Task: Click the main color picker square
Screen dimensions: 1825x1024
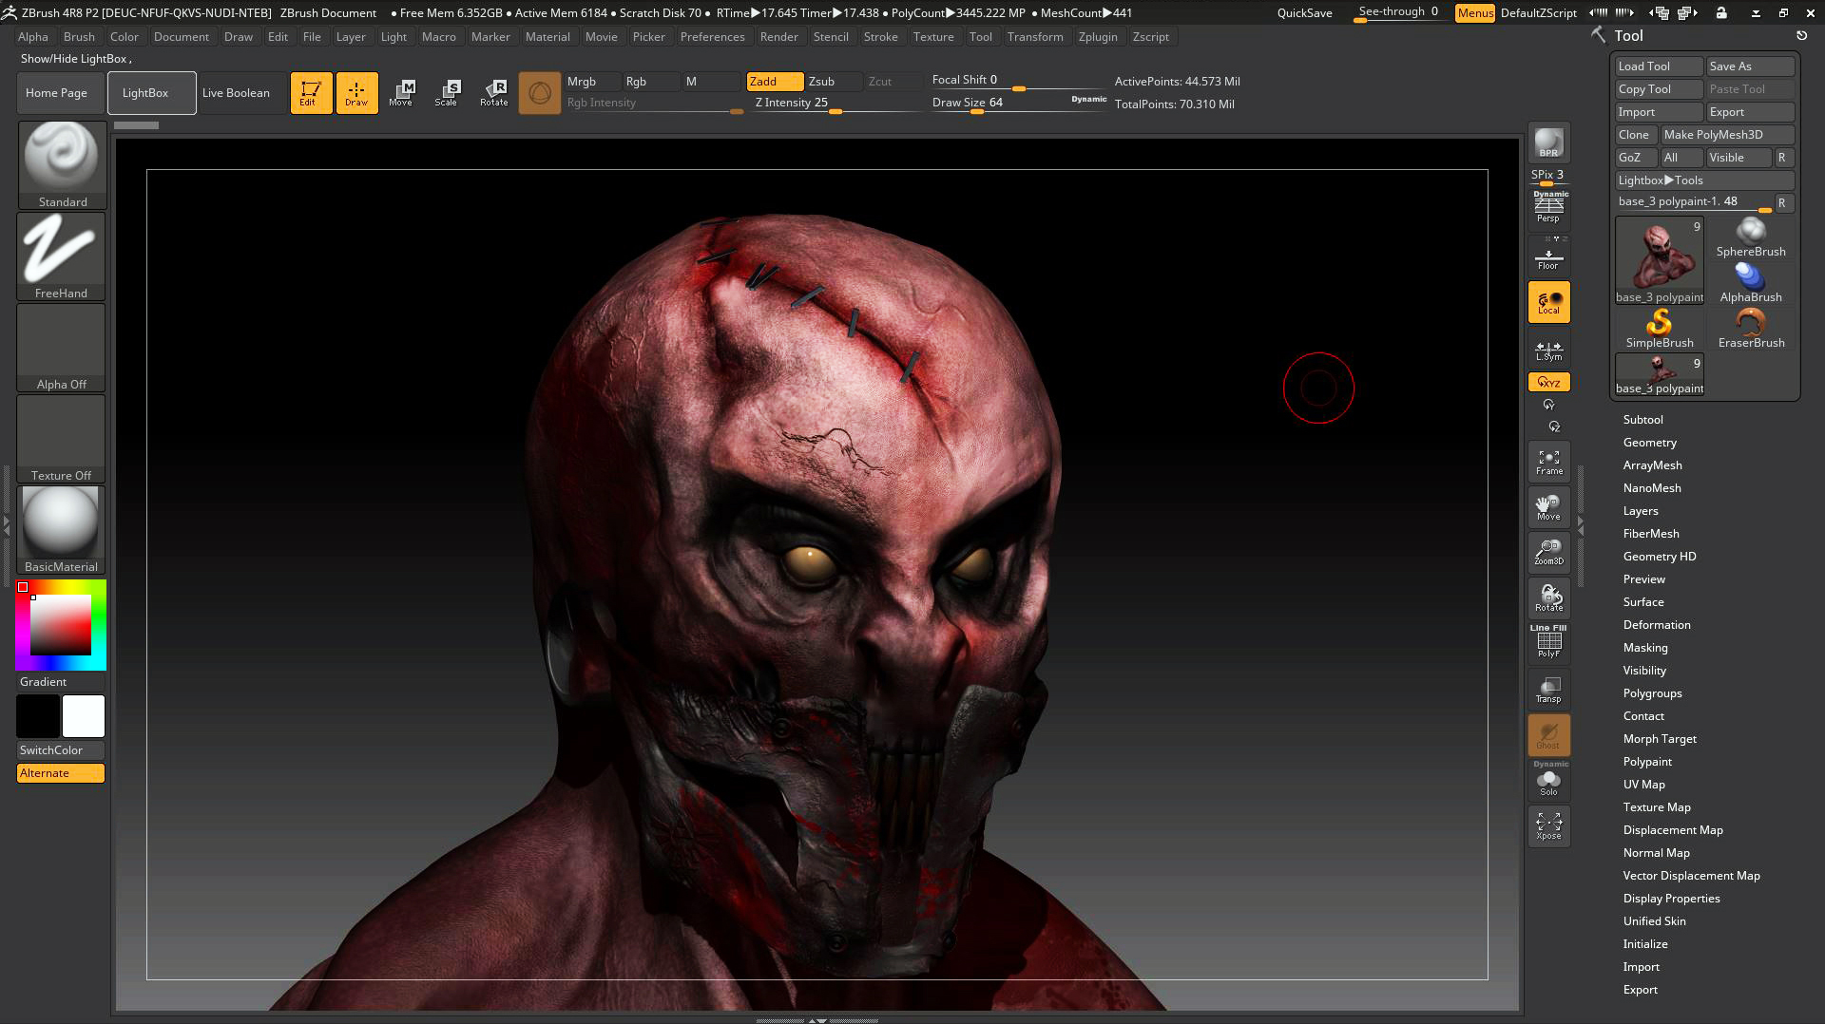Action: [61, 624]
